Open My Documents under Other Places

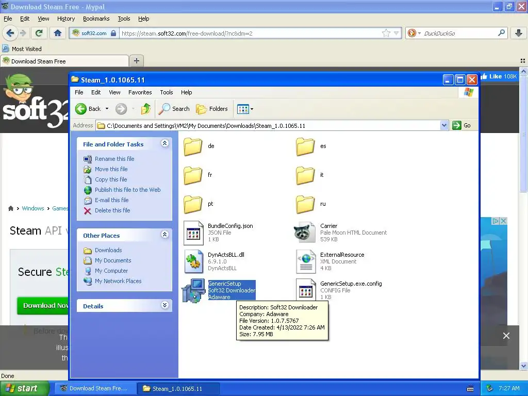tap(113, 260)
